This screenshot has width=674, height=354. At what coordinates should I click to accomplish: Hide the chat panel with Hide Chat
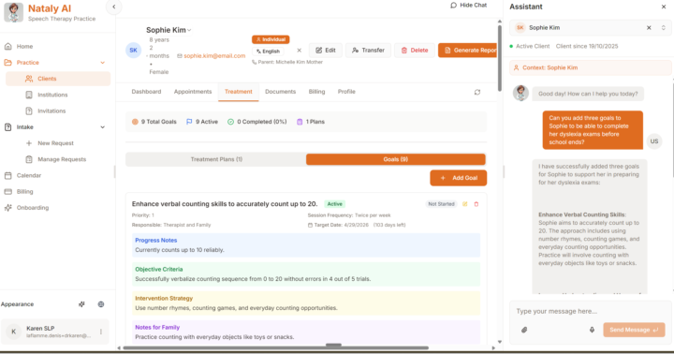(x=469, y=6)
